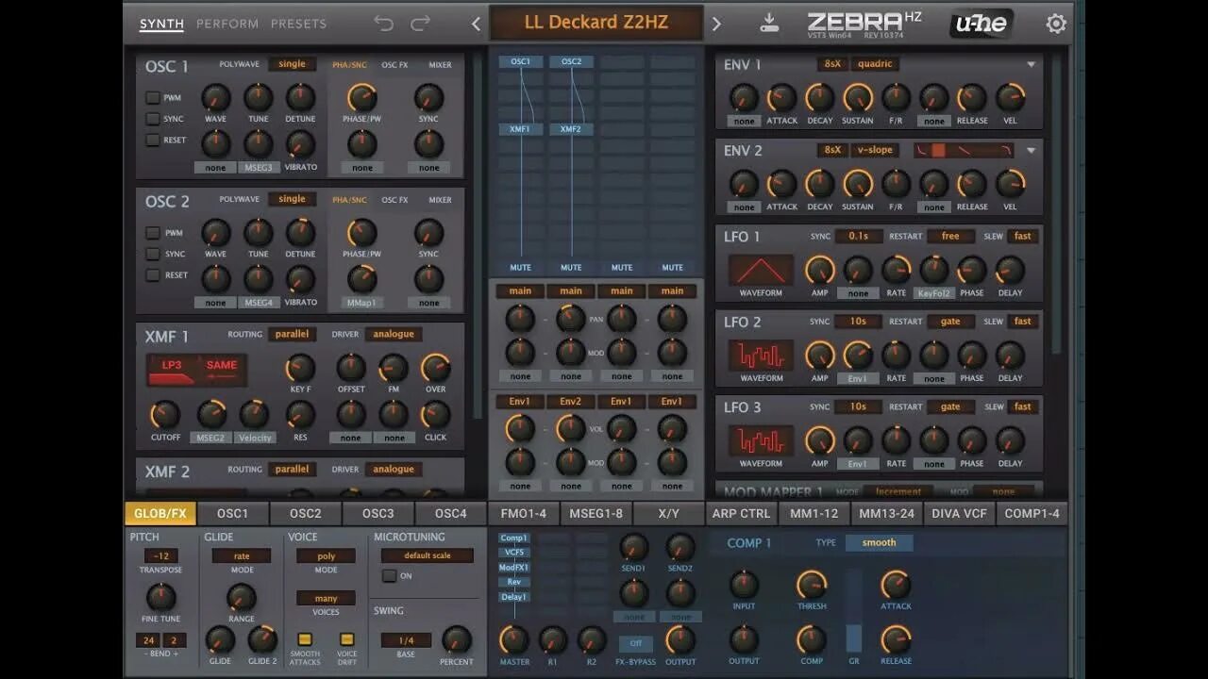
Task: Open the microtuning 'default scale' dropdown
Action: [x=428, y=555]
